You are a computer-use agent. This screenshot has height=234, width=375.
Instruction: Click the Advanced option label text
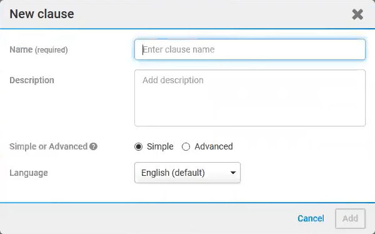pos(214,146)
